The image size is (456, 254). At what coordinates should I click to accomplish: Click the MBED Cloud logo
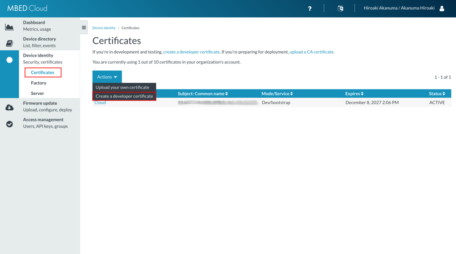pos(27,8)
